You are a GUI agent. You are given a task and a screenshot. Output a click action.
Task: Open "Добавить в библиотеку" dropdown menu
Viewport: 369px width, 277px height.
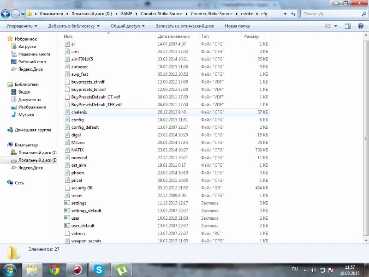(74, 26)
